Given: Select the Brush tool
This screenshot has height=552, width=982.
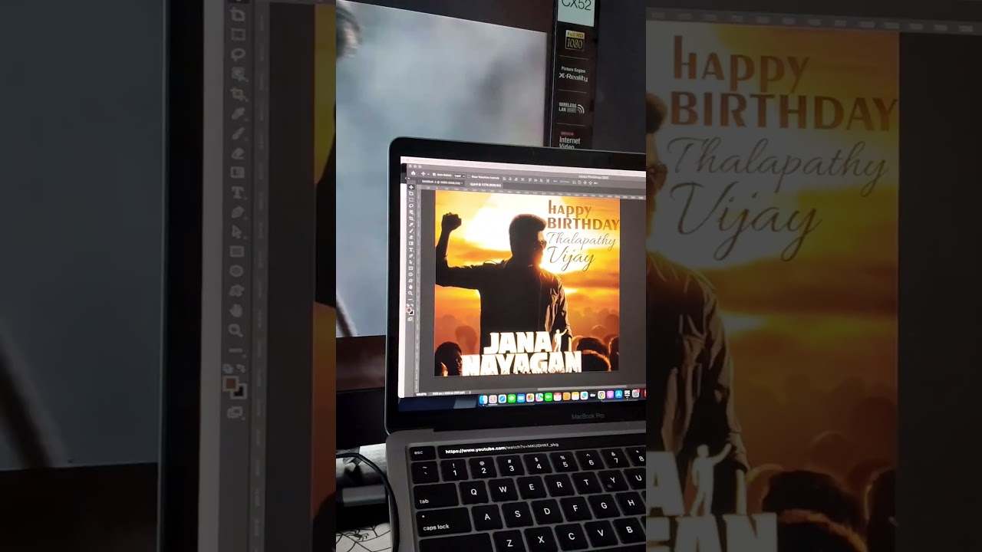Looking at the screenshot, I should (x=411, y=231).
